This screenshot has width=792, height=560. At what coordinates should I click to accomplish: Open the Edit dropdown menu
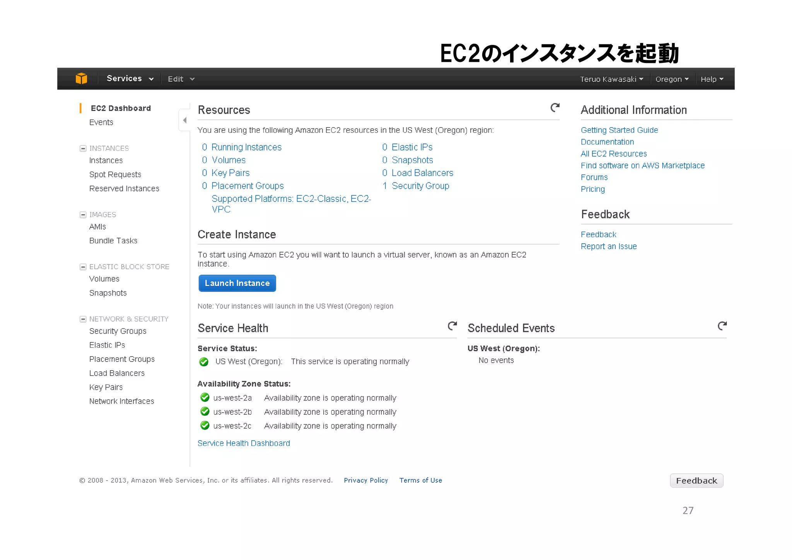coord(181,79)
